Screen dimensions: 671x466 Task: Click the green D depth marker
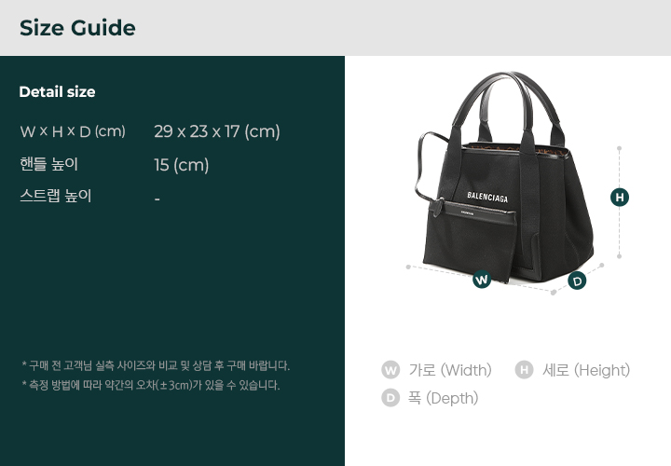[577, 281]
